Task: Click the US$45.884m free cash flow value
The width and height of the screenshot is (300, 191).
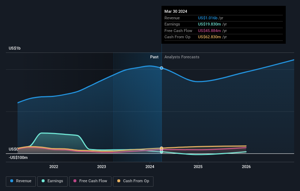Action: pyautogui.click(x=209, y=31)
